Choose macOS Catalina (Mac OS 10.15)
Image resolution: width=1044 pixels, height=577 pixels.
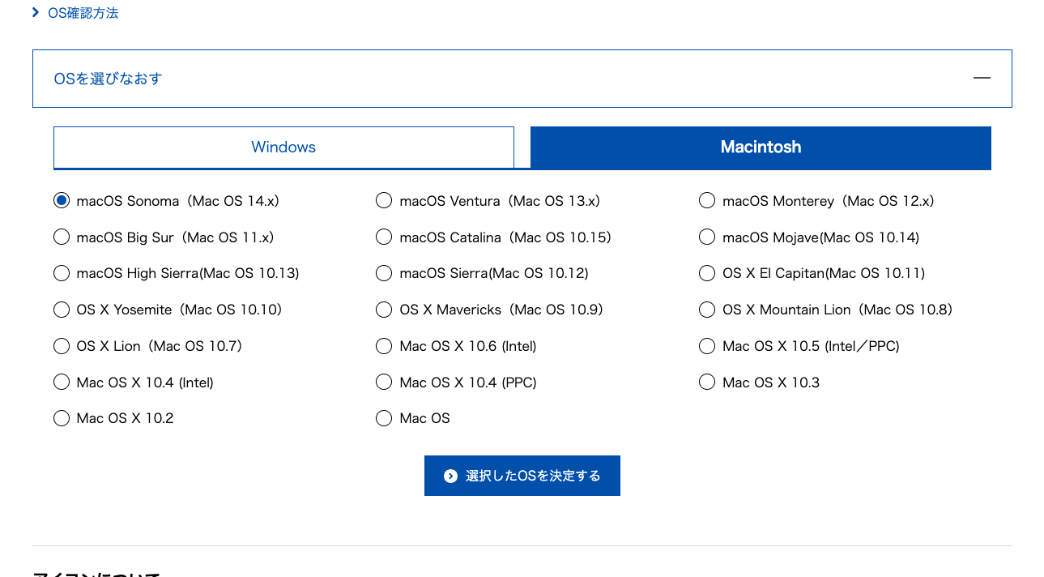pos(384,237)
